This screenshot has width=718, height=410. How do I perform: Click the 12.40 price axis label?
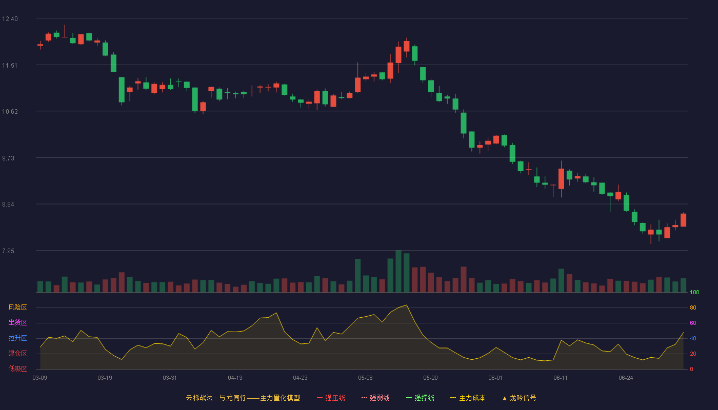tap(10, 19)
